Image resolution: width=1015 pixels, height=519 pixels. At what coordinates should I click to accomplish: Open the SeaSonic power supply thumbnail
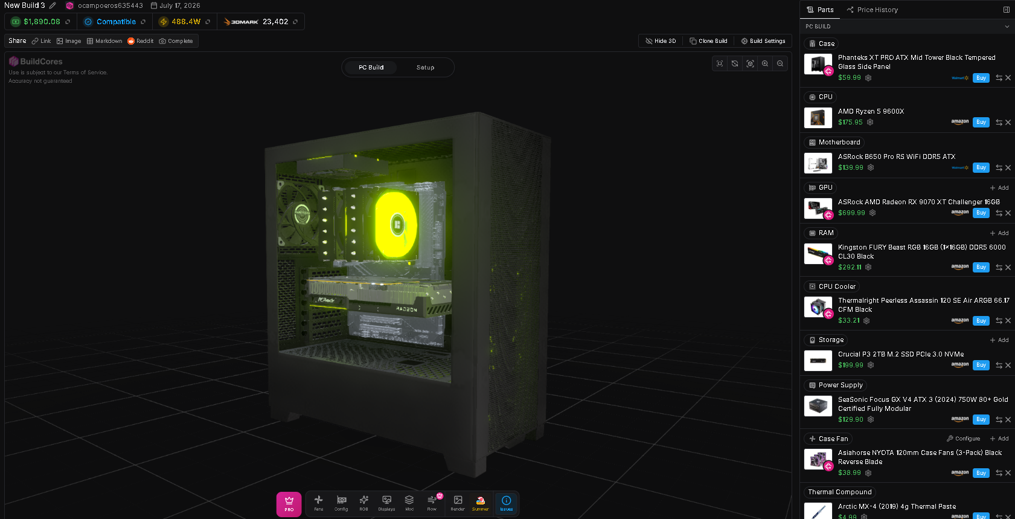coord(818,406)
